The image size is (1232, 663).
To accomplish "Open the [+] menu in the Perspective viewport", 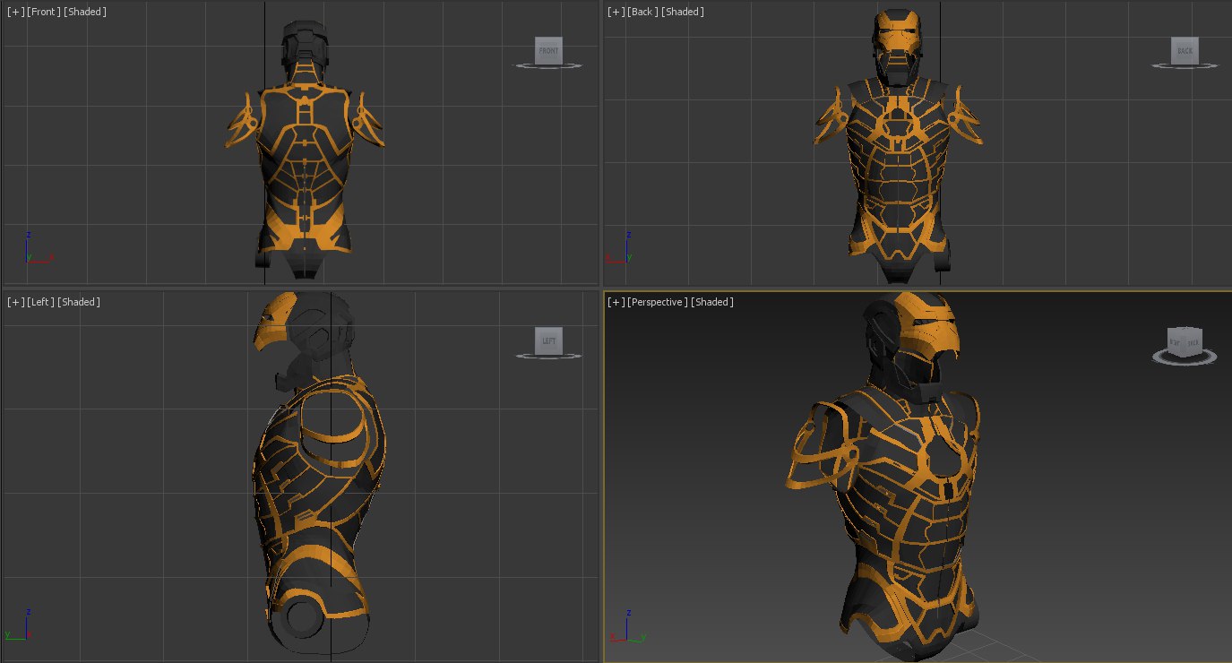I will click(x=616, y=303).
